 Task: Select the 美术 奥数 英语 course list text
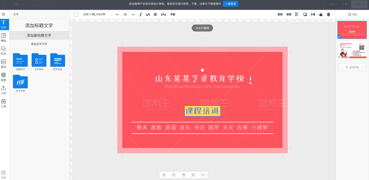(202, 128)
